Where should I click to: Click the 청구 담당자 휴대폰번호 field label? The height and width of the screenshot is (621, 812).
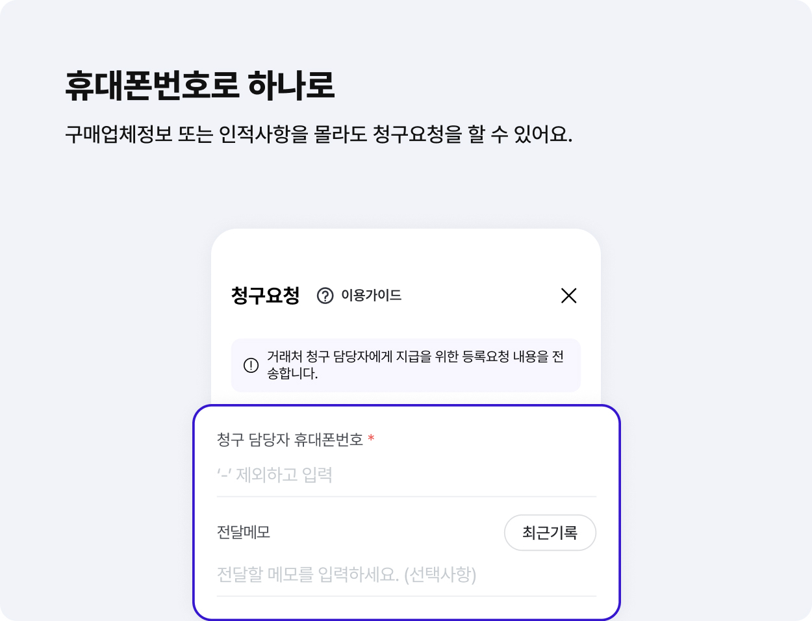point(290,440)
